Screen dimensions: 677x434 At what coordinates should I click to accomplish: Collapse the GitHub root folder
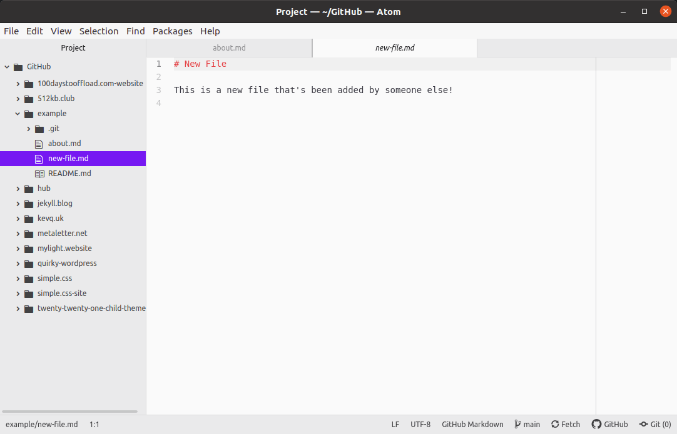(6, 66)
